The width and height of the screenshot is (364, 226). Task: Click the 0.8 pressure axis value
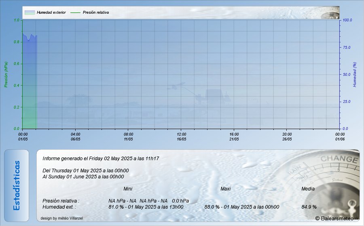click(x=17, y=42)
